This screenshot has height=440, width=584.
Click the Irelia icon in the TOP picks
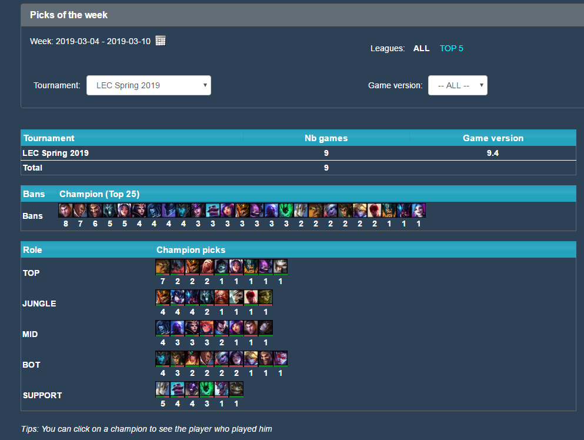(236, 266)
